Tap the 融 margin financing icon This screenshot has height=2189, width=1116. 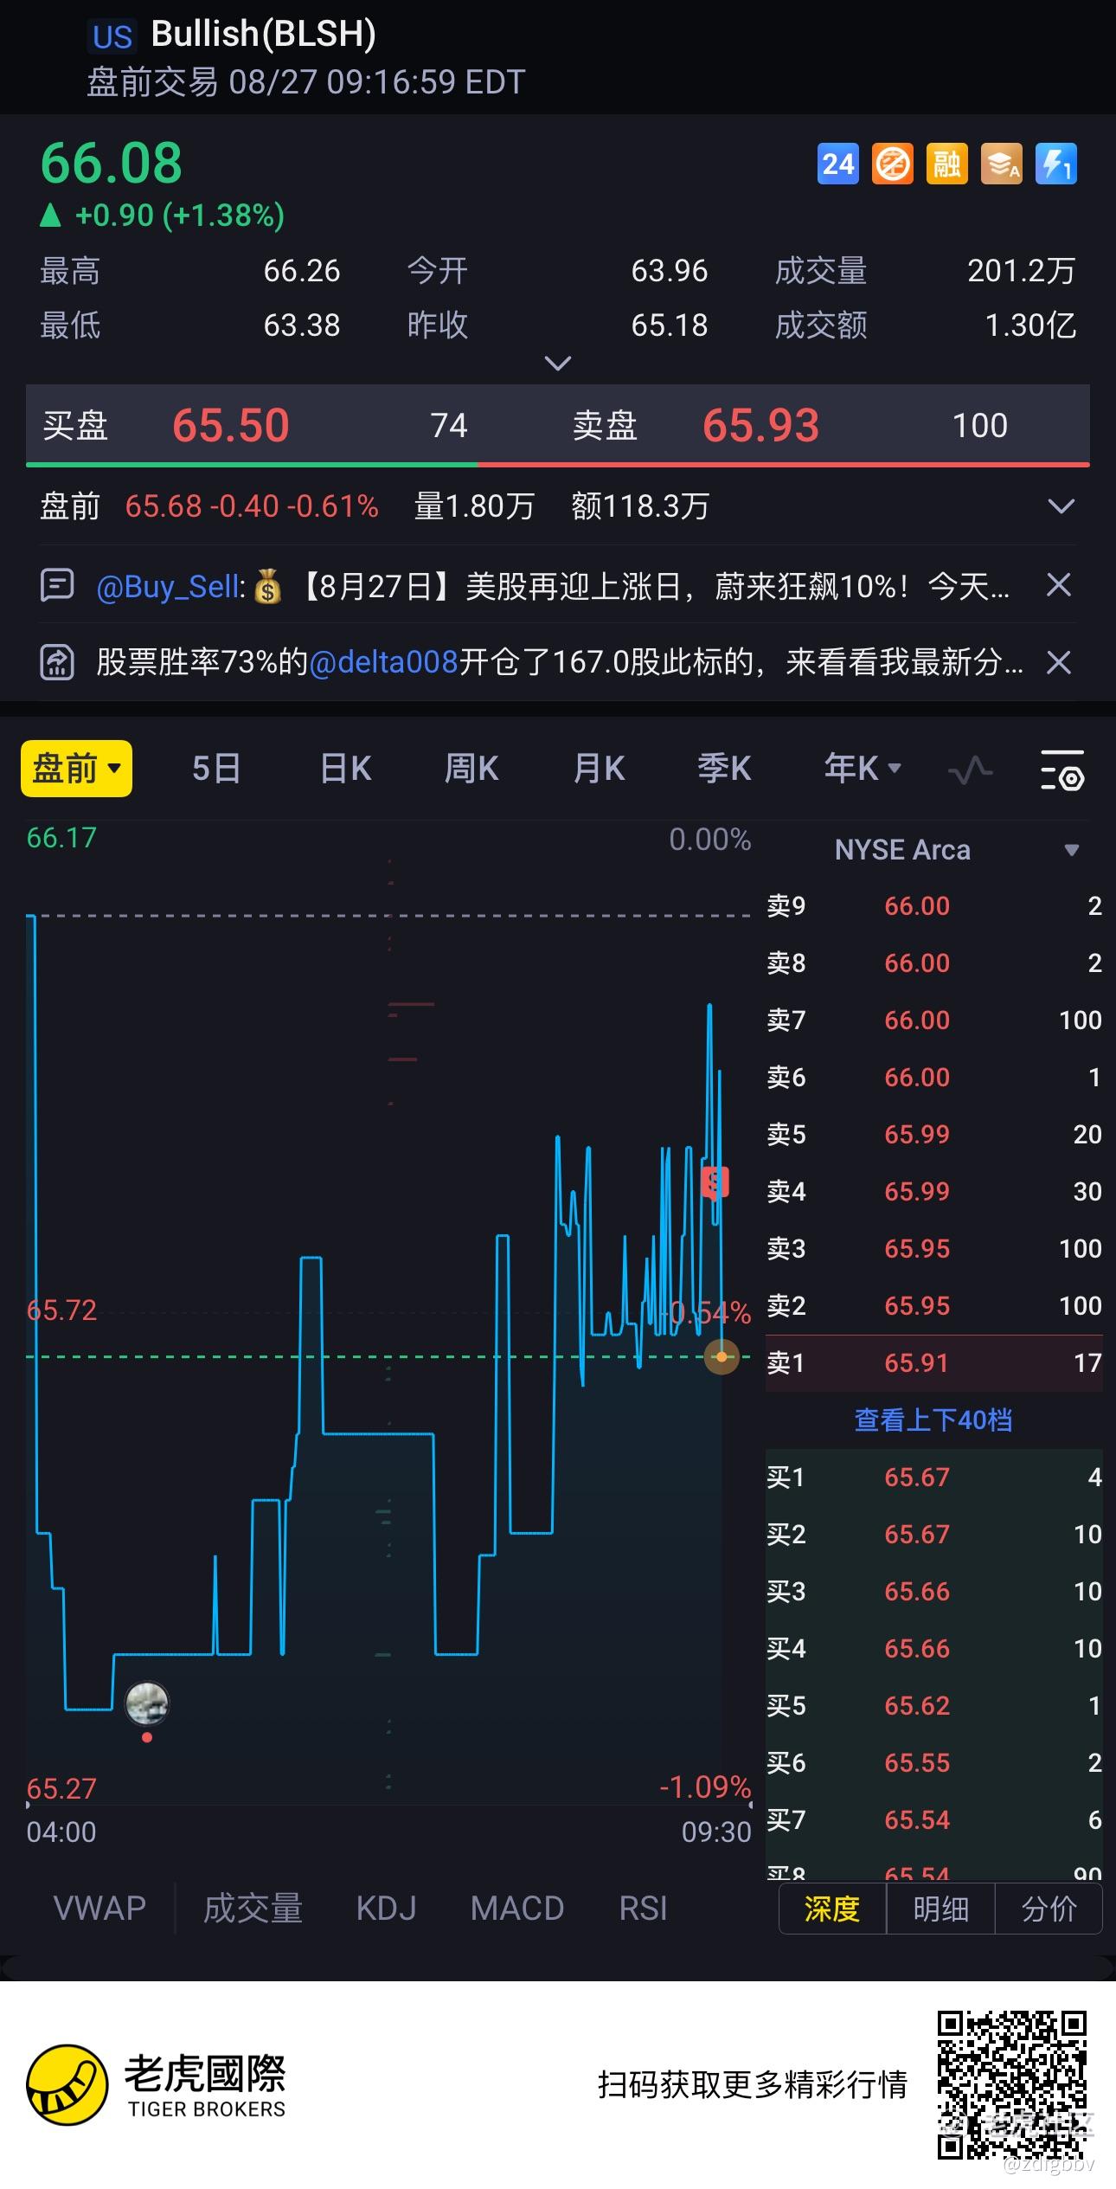946,164
